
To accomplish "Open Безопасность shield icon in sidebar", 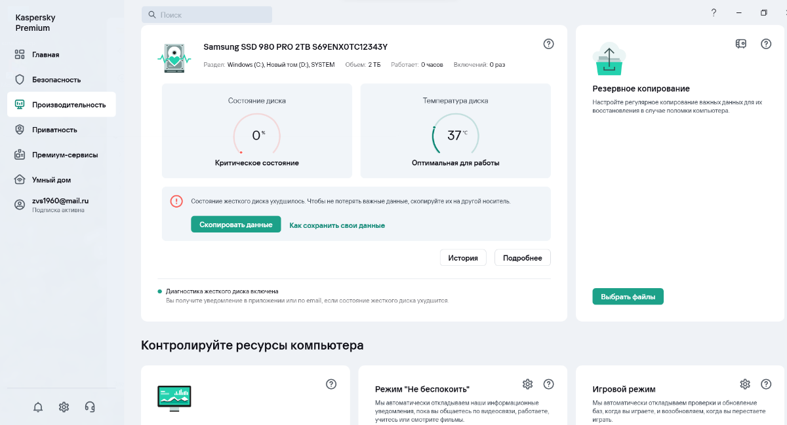I will [x=20, y=79].
